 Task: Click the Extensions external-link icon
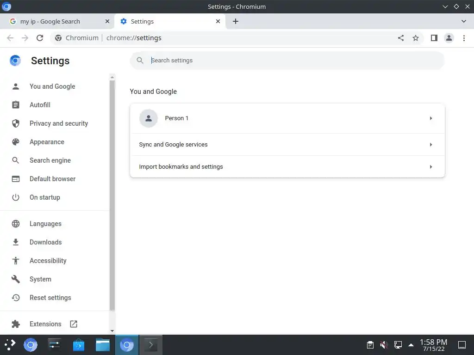coord(74,324)
